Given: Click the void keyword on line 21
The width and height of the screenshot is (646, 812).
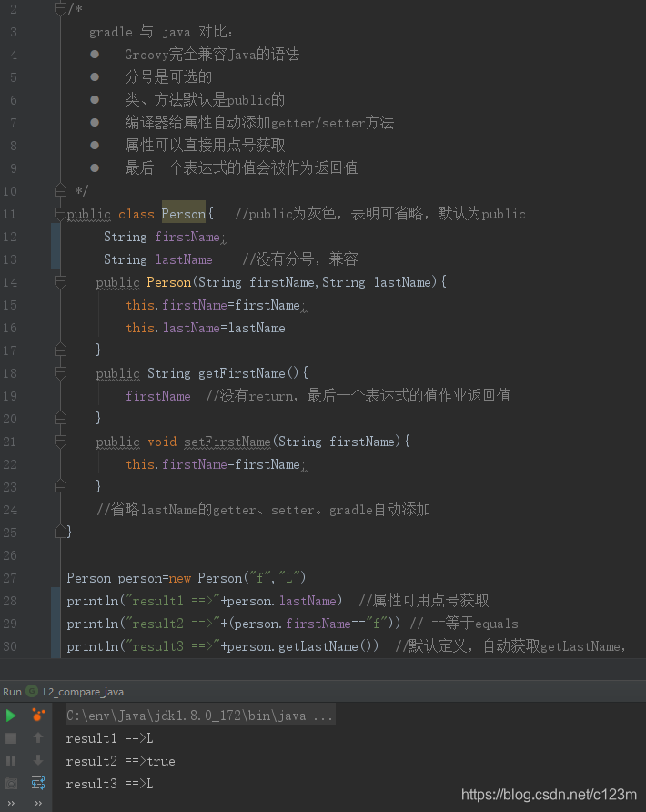Looking at the screenshot, I should (162, 442).
